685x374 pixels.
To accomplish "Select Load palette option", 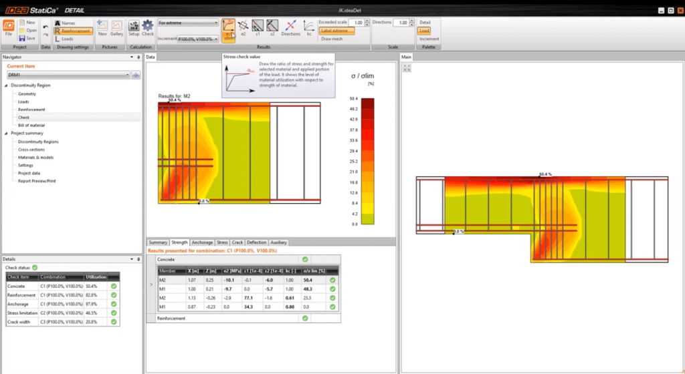I will coord(423,31).
